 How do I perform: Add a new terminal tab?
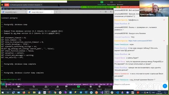[x=57, y=12]
